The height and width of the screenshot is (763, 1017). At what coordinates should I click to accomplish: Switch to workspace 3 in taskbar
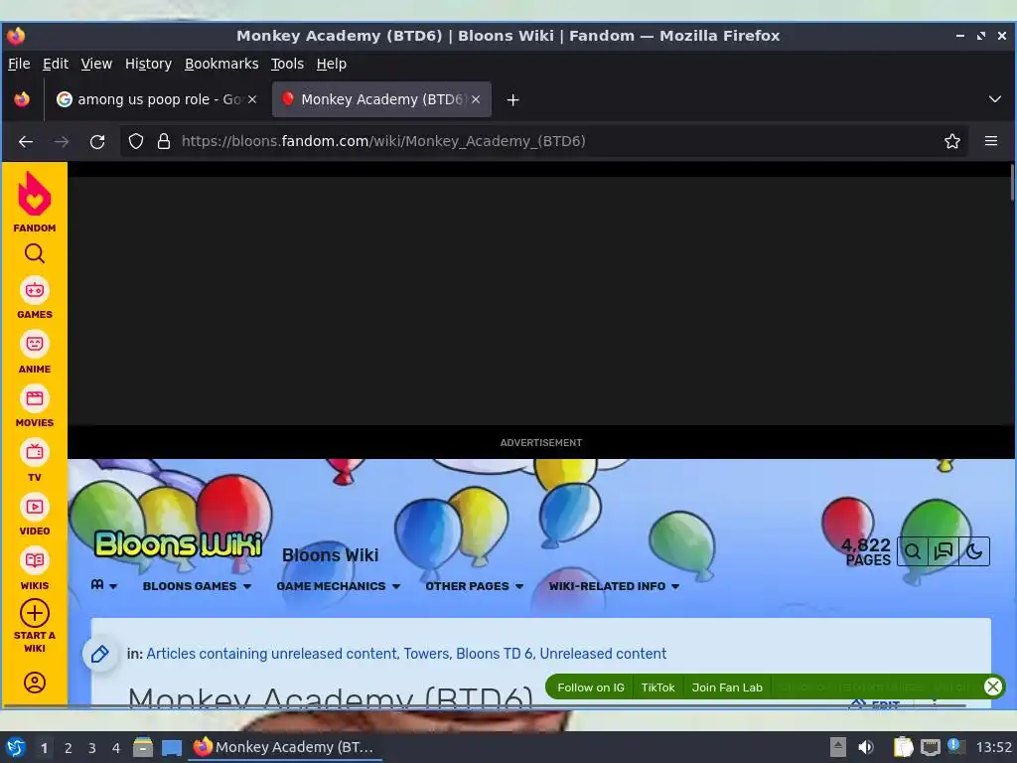[x=92, y=748]
